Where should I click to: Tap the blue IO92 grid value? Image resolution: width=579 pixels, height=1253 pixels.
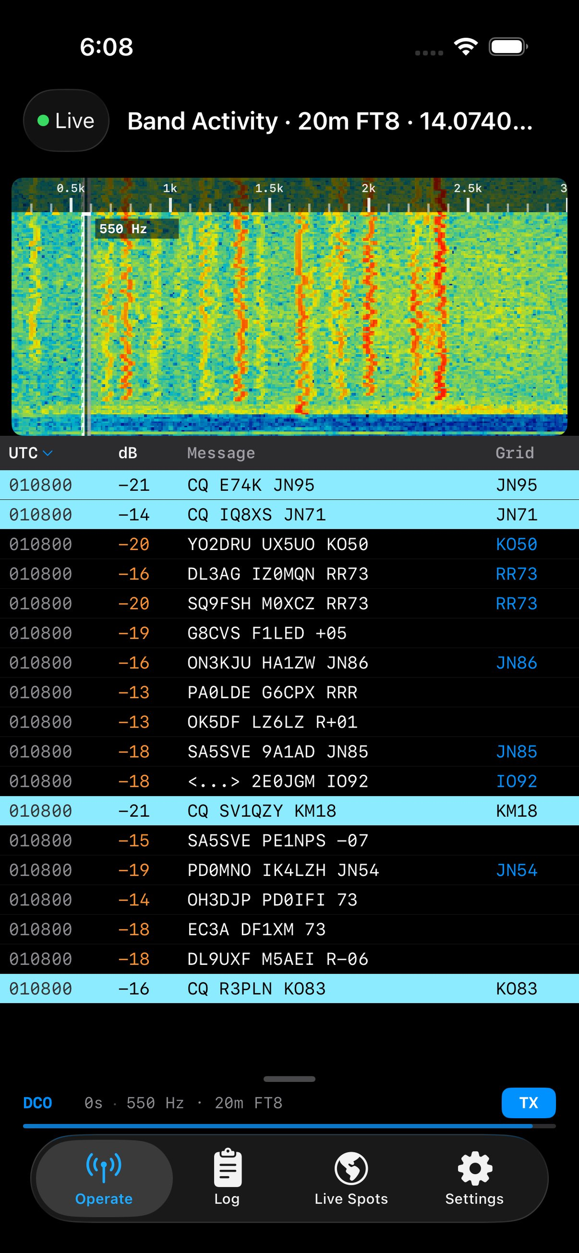click(x=516, y=781)
